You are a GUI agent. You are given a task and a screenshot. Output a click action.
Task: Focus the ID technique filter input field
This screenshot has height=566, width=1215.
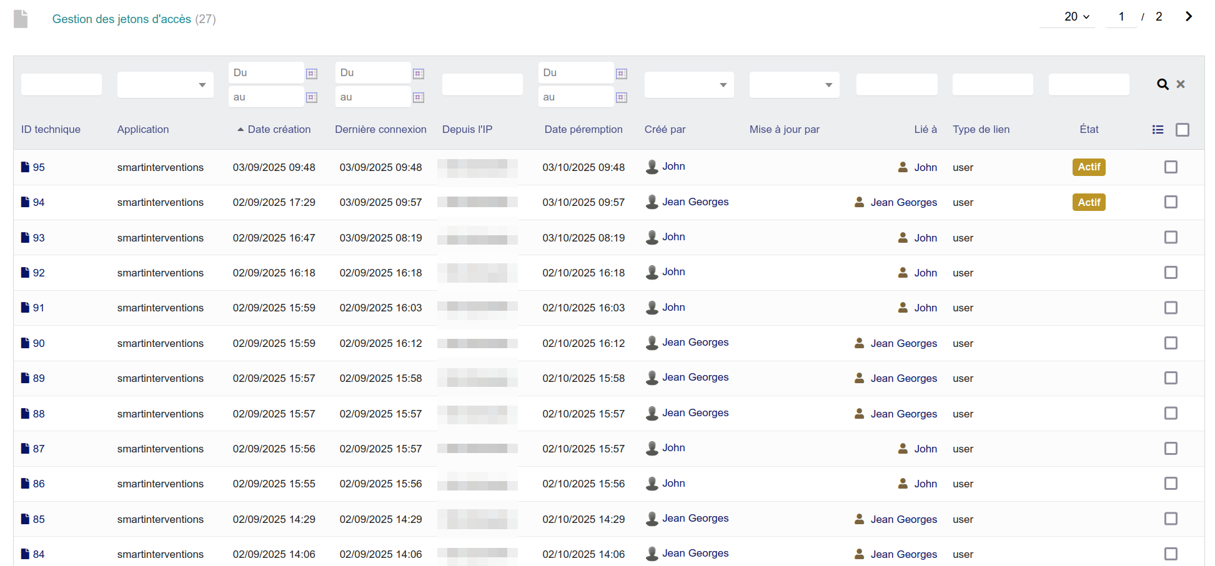pyautogui.click(x=61, y=85)
